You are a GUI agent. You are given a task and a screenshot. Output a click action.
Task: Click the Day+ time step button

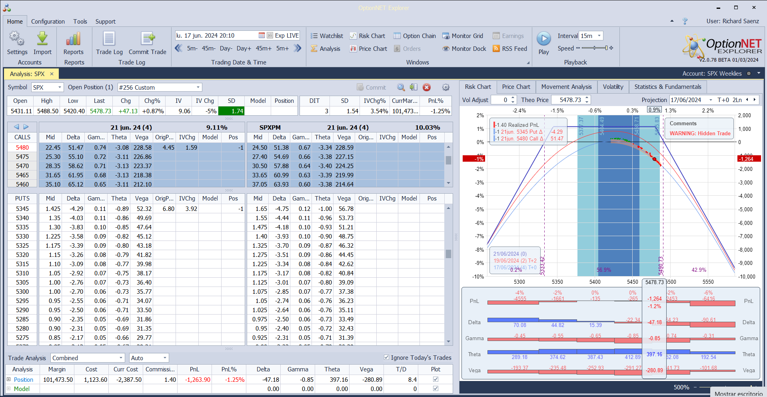point(244,48)
